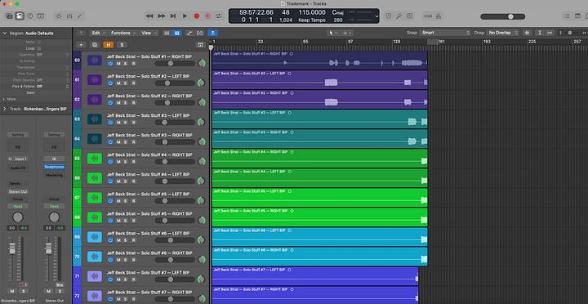Toggle waveform zoom button
Viewport: 588px width, 304px height.
527,33
